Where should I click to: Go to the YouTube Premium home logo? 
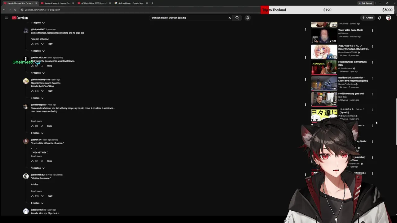[20, 18]
